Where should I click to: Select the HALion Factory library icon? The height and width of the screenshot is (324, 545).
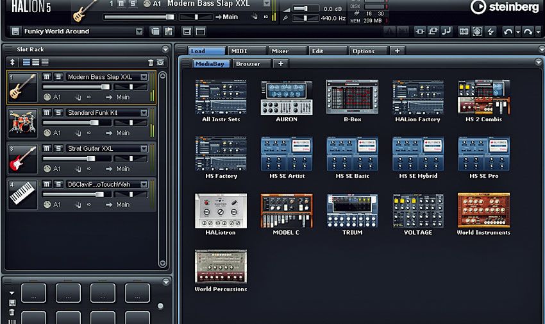pyautogui.click(x=418, y=98)
